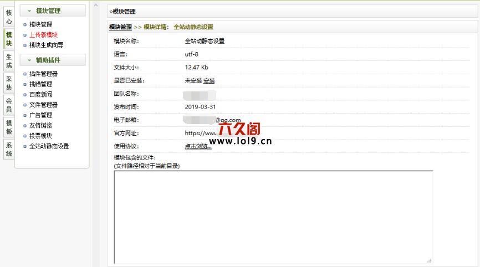Open 插件管理器 in the sidebar
480x267 pixels.
pyautogui.click(x=43, y=74)
